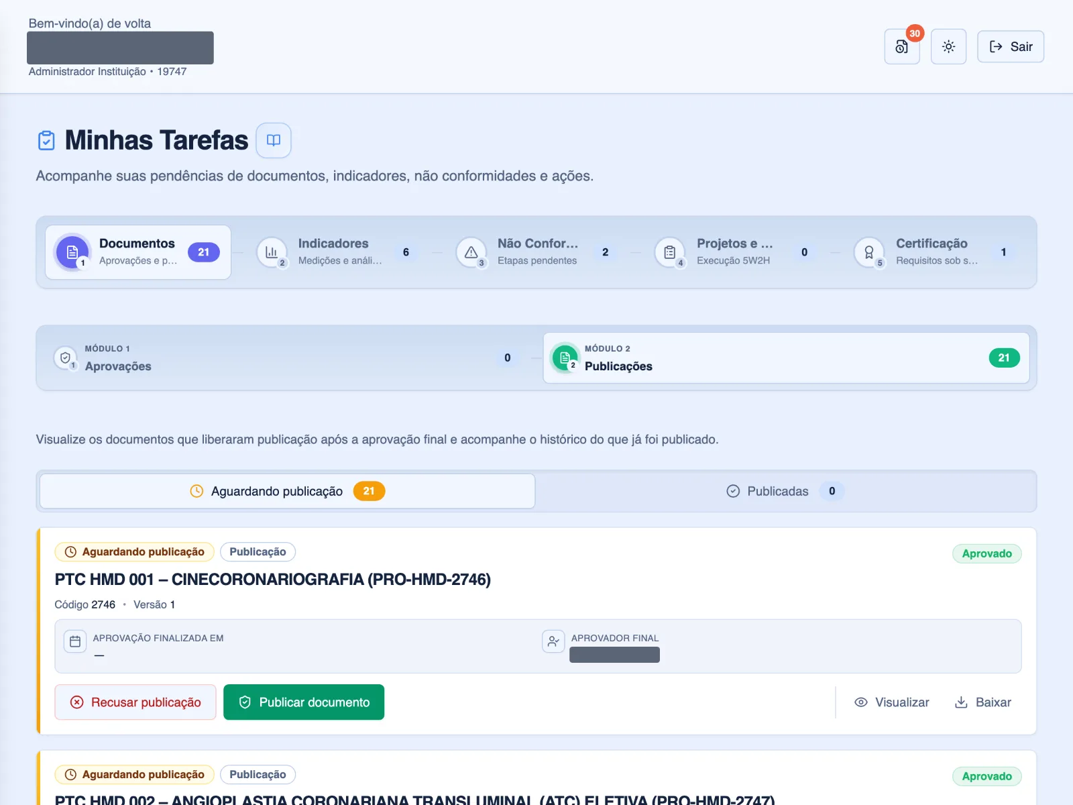Image resolution: width=1073 pixels, height=805 pixels.
Task: Open the help book icon beside Minhas Tarefas
Action: pos(274,140)
